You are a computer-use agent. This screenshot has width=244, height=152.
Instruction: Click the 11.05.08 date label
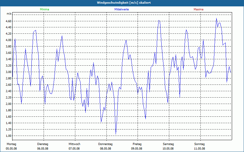pyautogui.click(x=199, y=149)
